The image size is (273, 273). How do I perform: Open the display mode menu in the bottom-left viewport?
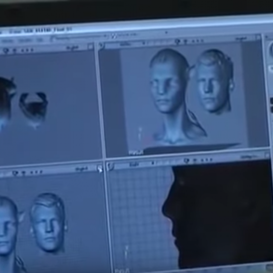[x=81, y=169]
